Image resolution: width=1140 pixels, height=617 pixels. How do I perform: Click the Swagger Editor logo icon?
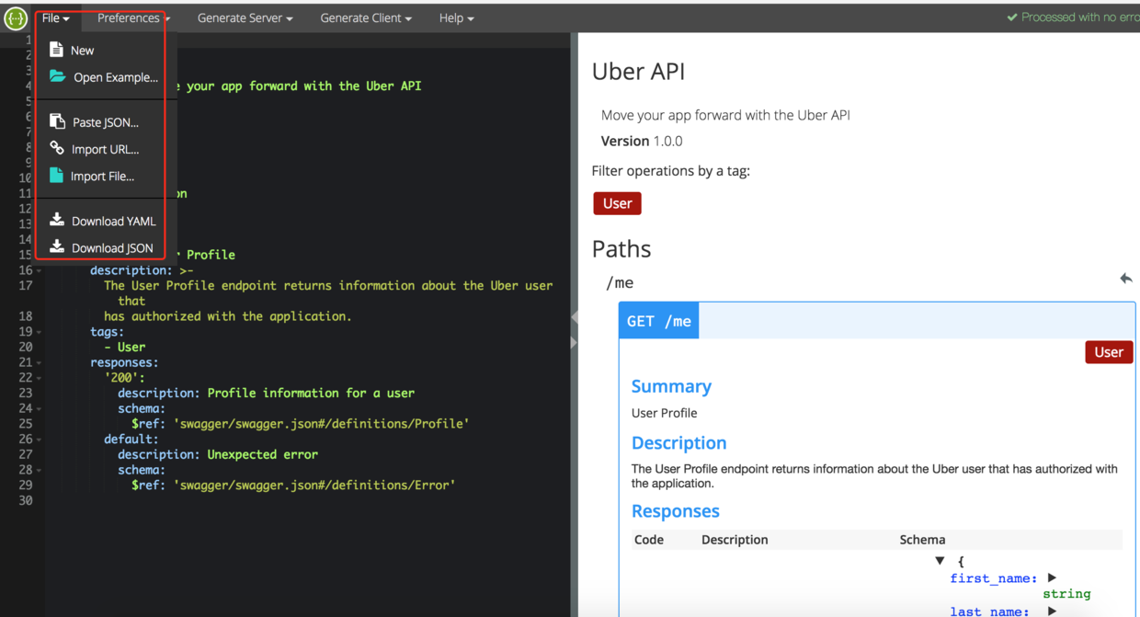tap(16, 17)
